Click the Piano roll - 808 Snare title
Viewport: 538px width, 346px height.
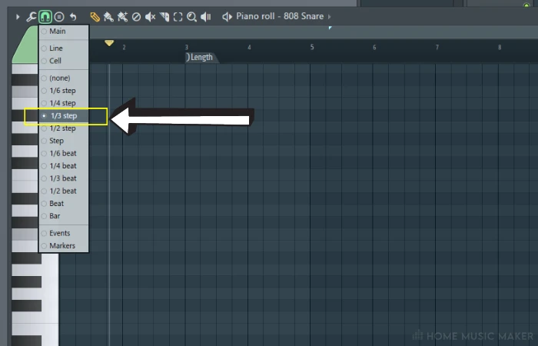[x=280, y=16]
